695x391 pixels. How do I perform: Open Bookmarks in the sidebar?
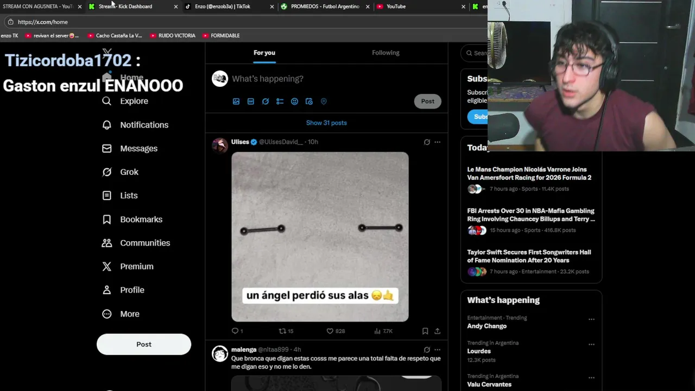coord(132,219)
